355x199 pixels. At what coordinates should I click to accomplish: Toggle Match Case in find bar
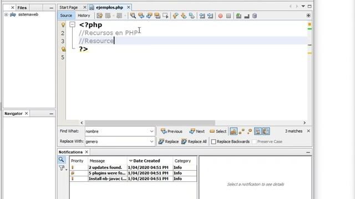(234, 132)
